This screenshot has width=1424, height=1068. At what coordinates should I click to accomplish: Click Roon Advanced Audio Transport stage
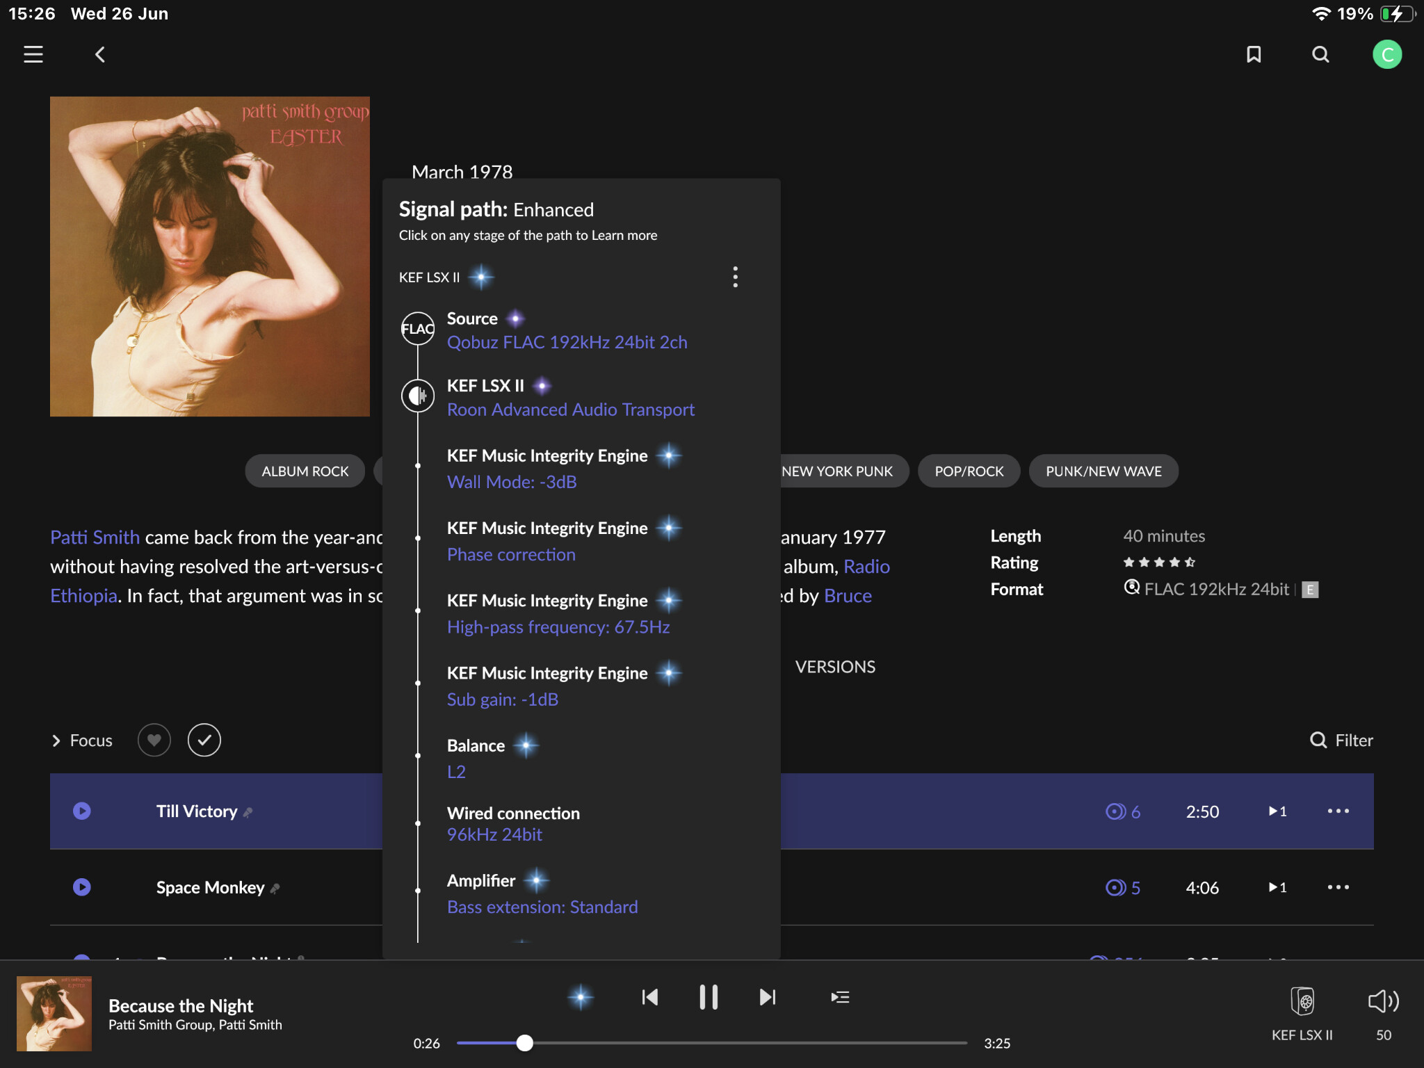tap(571, 410)
